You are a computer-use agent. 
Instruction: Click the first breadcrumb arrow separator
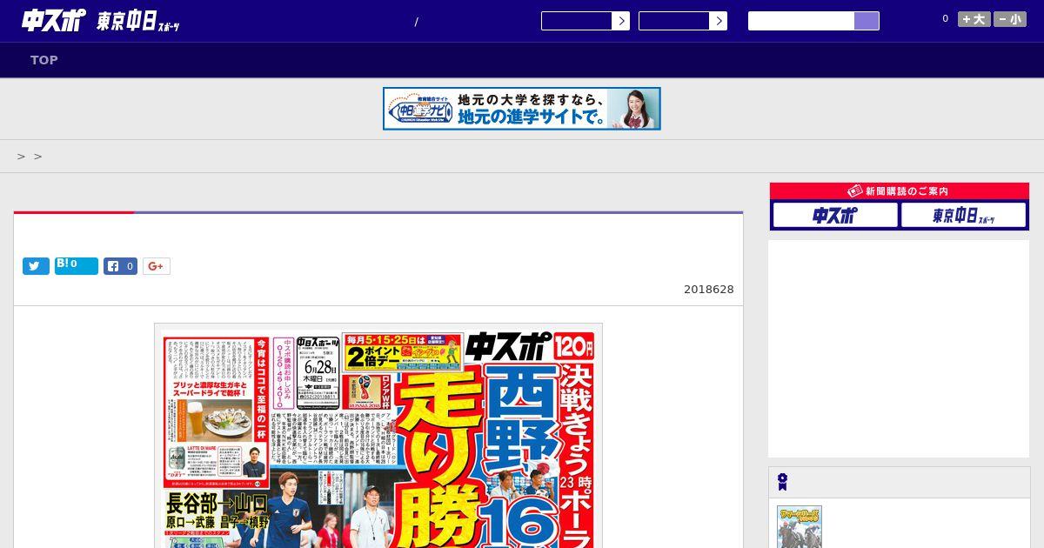tap(22, 157)
